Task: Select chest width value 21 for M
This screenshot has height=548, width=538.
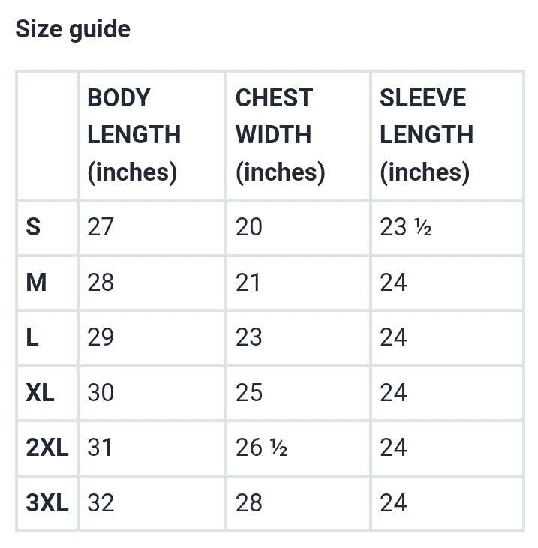Action: [249, 283]
